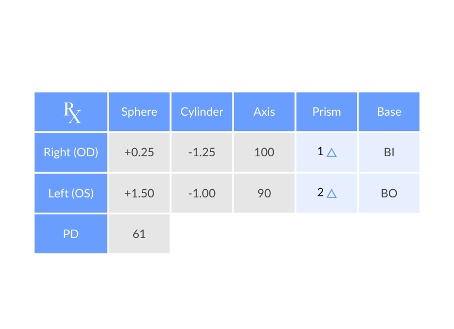454x329 pixels.
Task: Click the prism triangle icon in Left row
Action: pos(331,194)
